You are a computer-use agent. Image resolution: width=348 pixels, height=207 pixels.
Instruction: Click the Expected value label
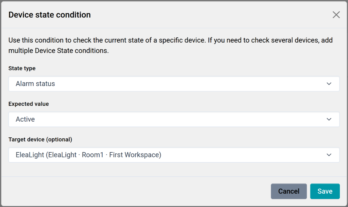[x=29, y=104]
